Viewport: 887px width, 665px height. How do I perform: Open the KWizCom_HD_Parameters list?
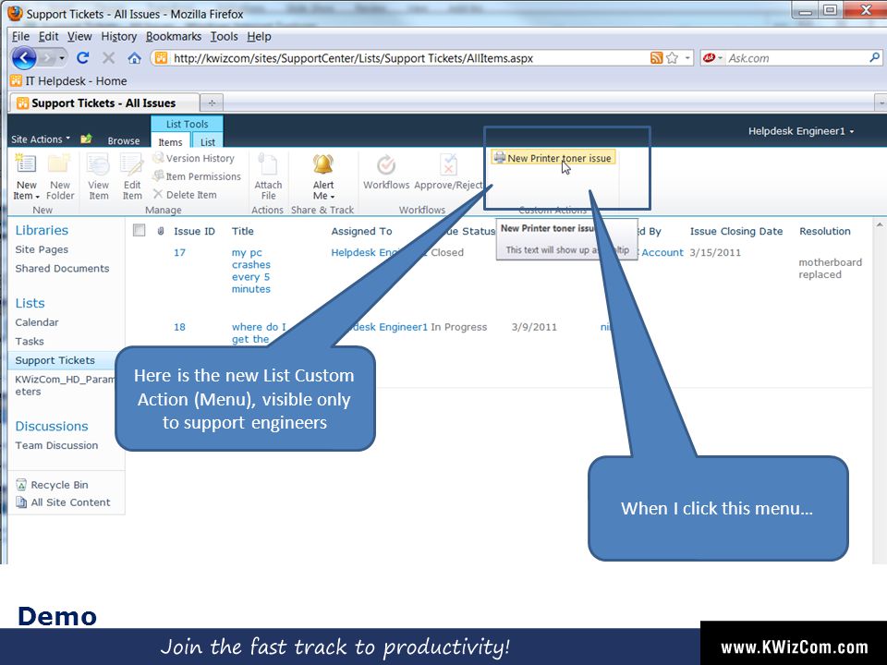click(x=65, y=385)
